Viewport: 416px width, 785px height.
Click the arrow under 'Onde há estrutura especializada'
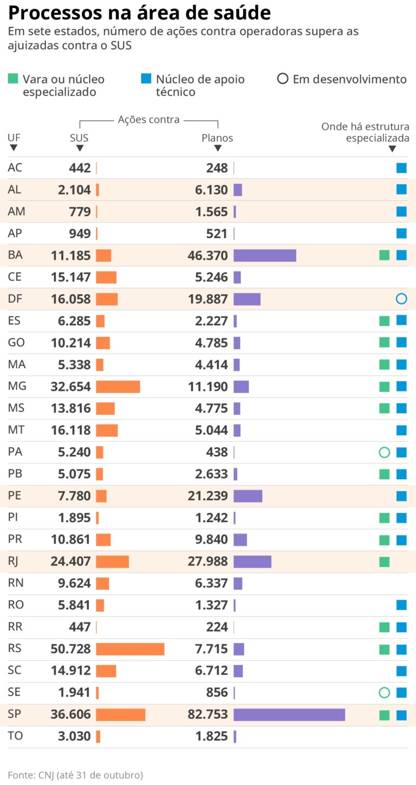click(392, 148)
